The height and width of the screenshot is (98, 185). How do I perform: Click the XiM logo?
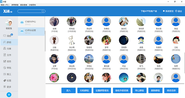(x=8, y=11)
